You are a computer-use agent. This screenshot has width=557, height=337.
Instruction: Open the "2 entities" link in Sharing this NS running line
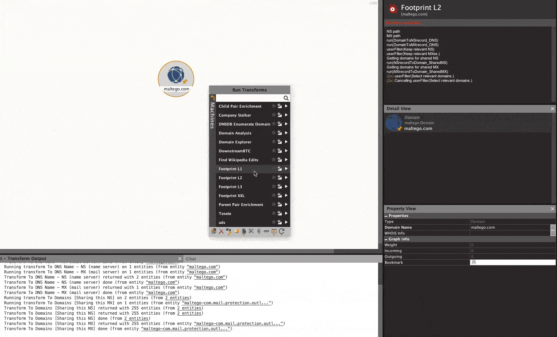pos(177,298)
